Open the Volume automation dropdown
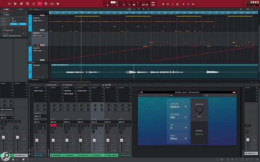Image resolution: width=260 pixels, height=162 pixels. pos(38,9)
